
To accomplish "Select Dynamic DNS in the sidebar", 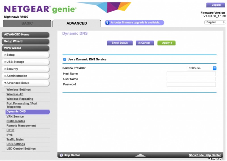I will tap(28, 111).
